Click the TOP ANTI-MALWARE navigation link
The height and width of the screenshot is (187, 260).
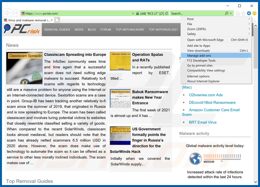click(130, 30)
